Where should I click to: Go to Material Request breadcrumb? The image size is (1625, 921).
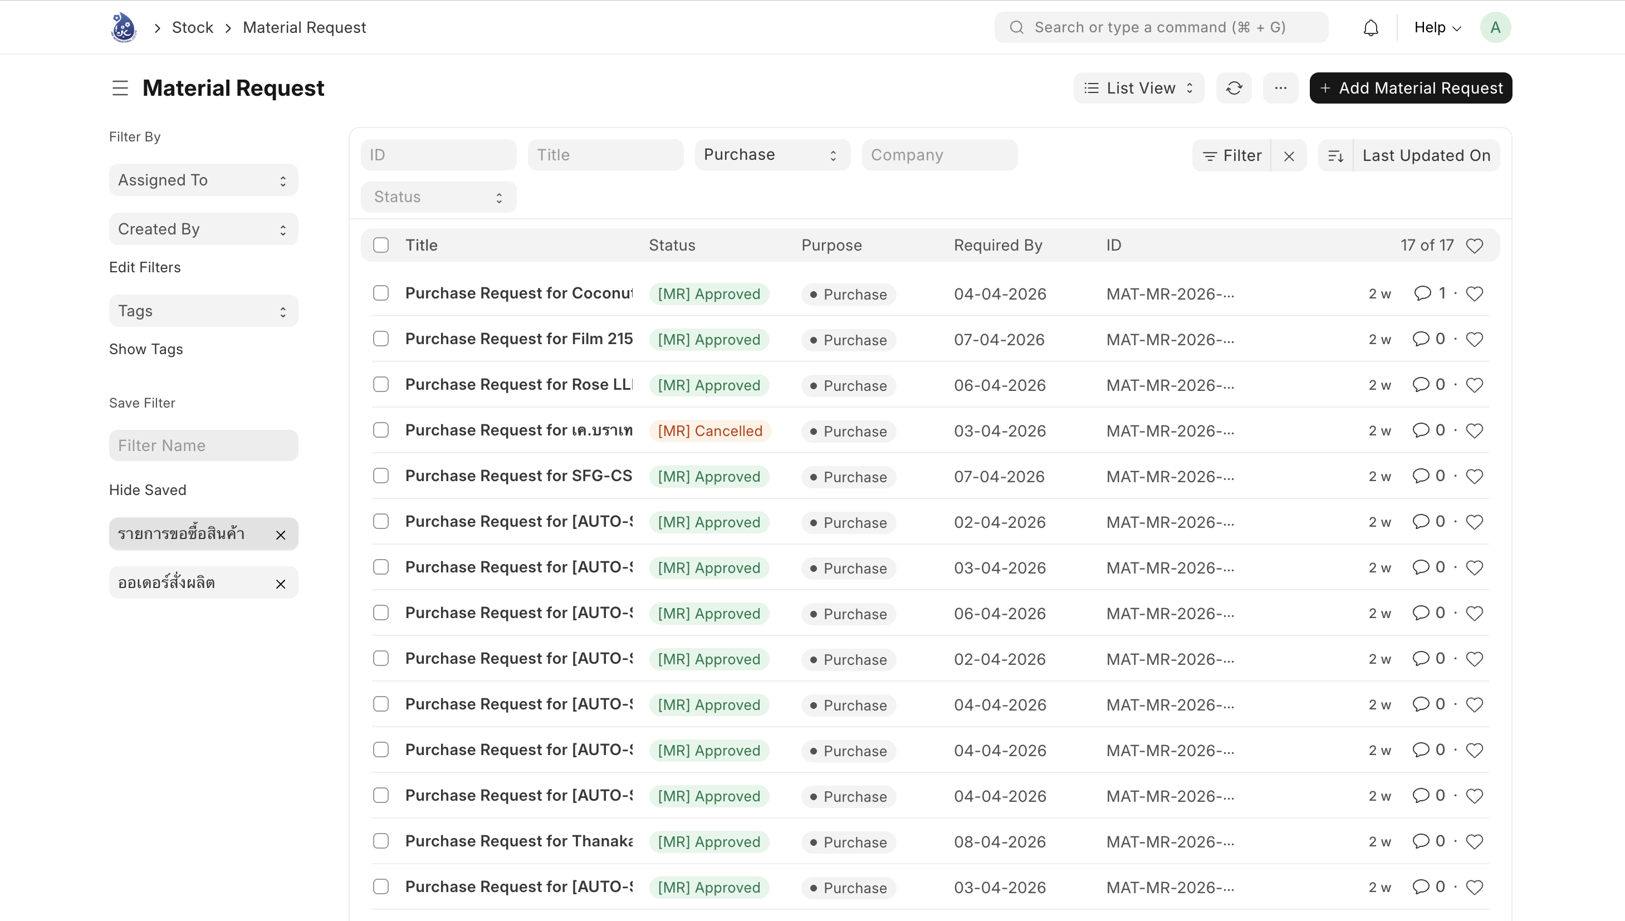tap(304, 27)
